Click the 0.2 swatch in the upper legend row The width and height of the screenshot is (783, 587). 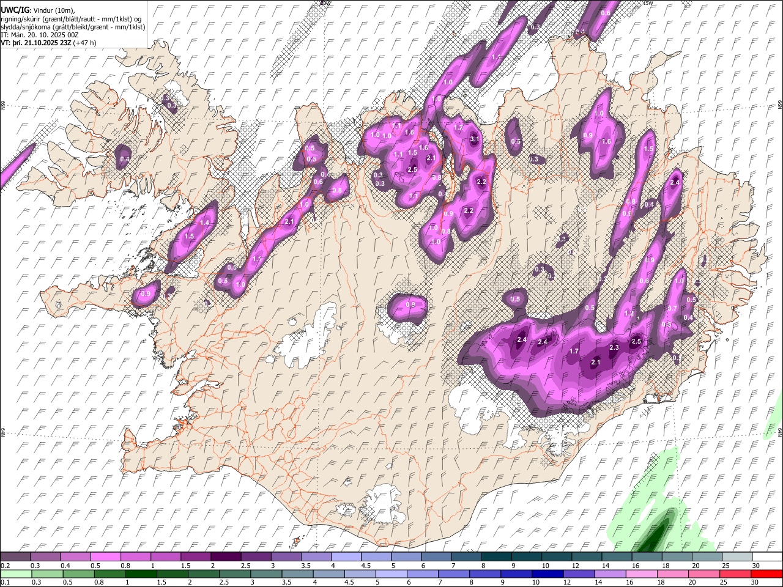click(x=15, y=556)
